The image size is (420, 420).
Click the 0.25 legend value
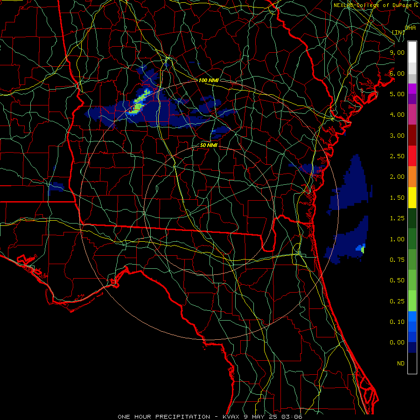(x=397, y=301)
